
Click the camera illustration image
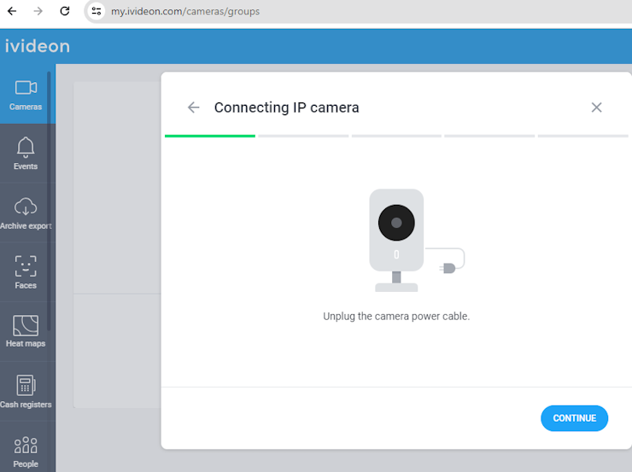point(417,240)
